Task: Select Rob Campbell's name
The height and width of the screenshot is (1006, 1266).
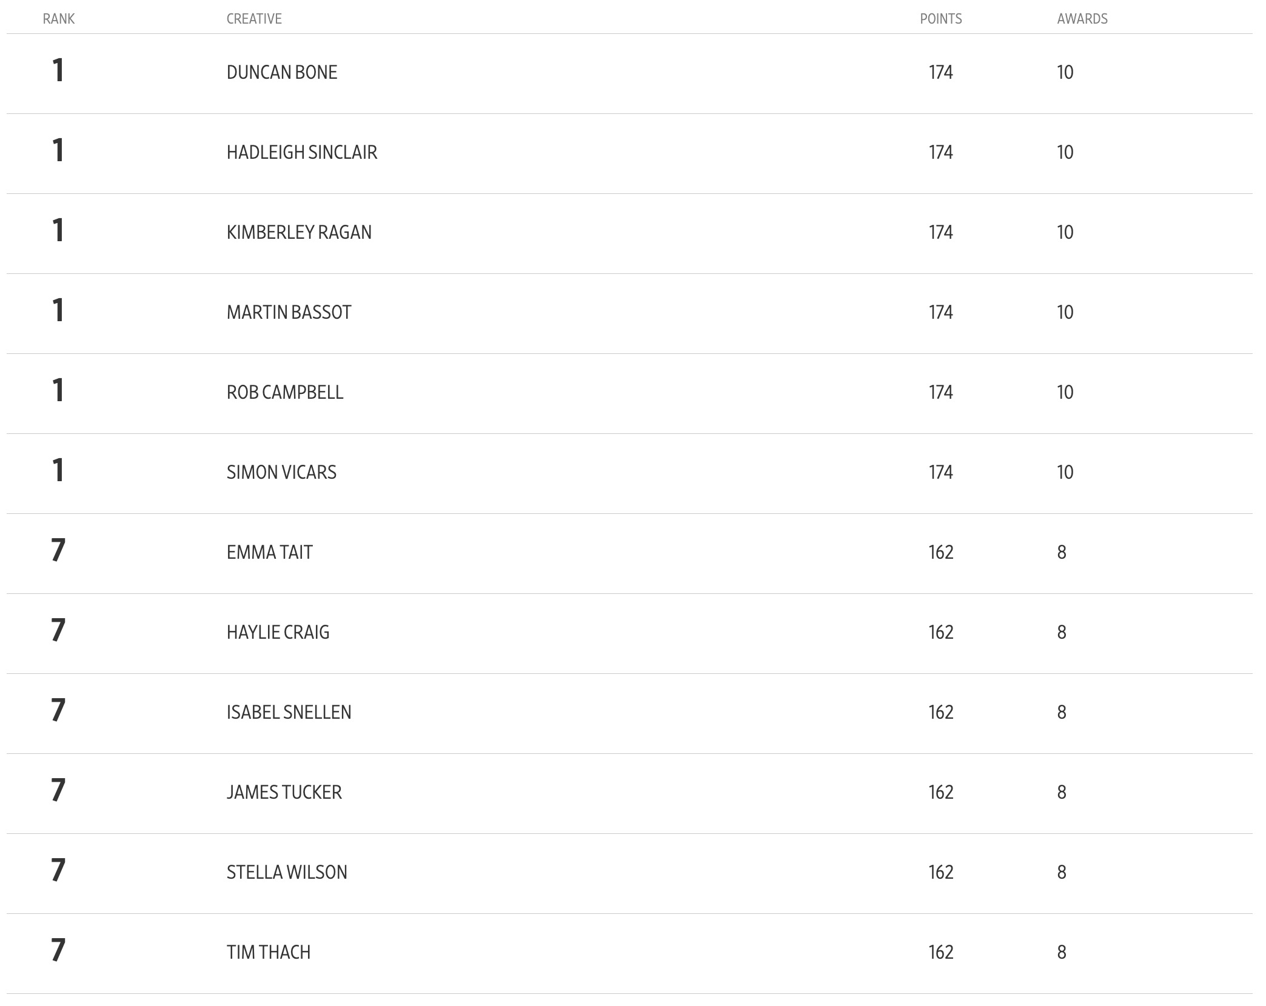Action: [x=285, y=392]
